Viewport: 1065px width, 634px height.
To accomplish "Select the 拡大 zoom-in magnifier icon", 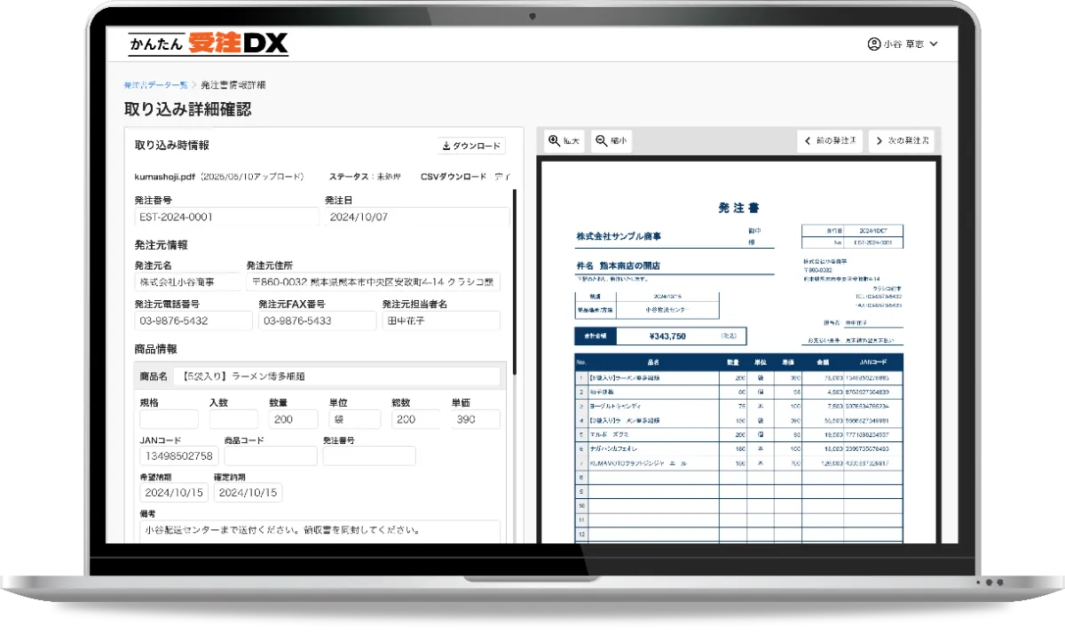I will 555,140.
